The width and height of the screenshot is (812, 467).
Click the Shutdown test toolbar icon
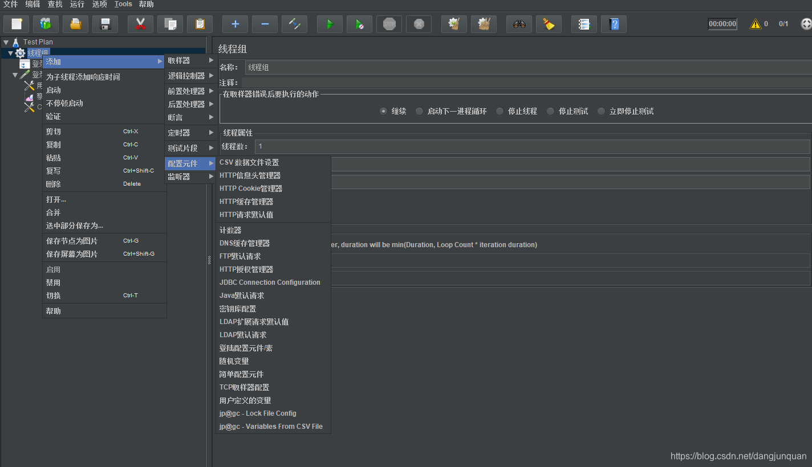pos(419,24)
